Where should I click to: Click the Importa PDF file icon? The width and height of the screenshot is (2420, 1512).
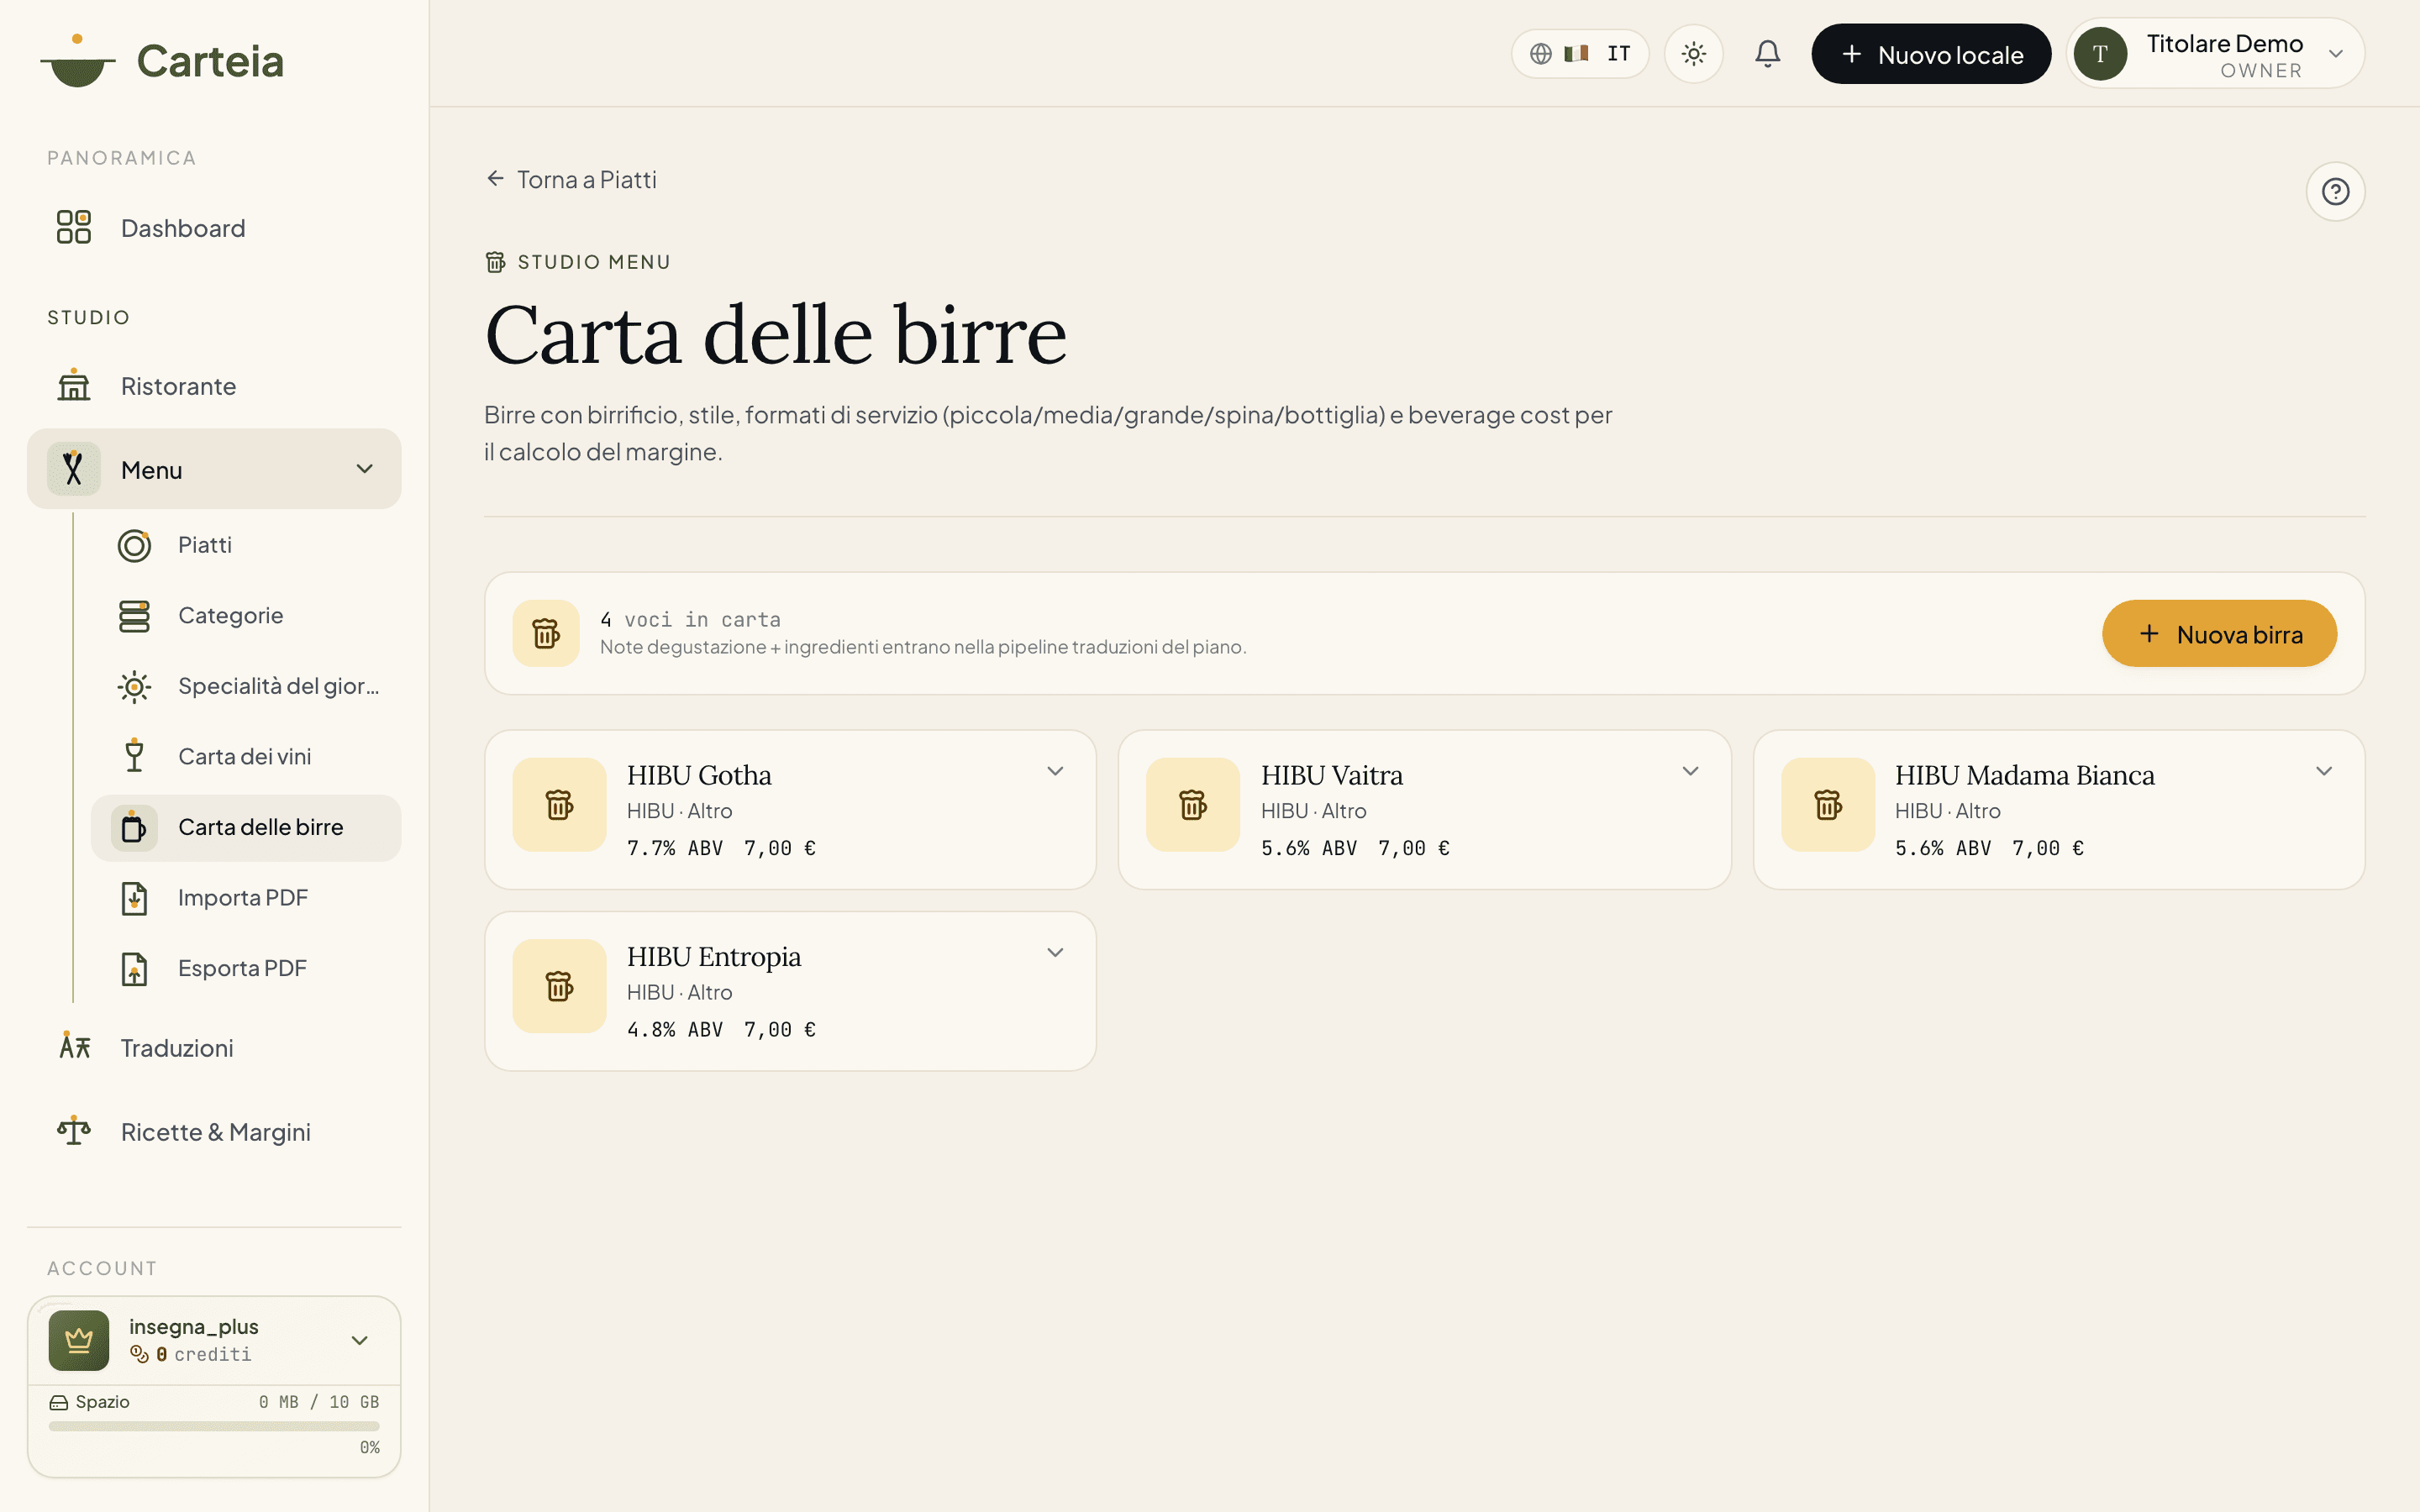coord(134,898)
